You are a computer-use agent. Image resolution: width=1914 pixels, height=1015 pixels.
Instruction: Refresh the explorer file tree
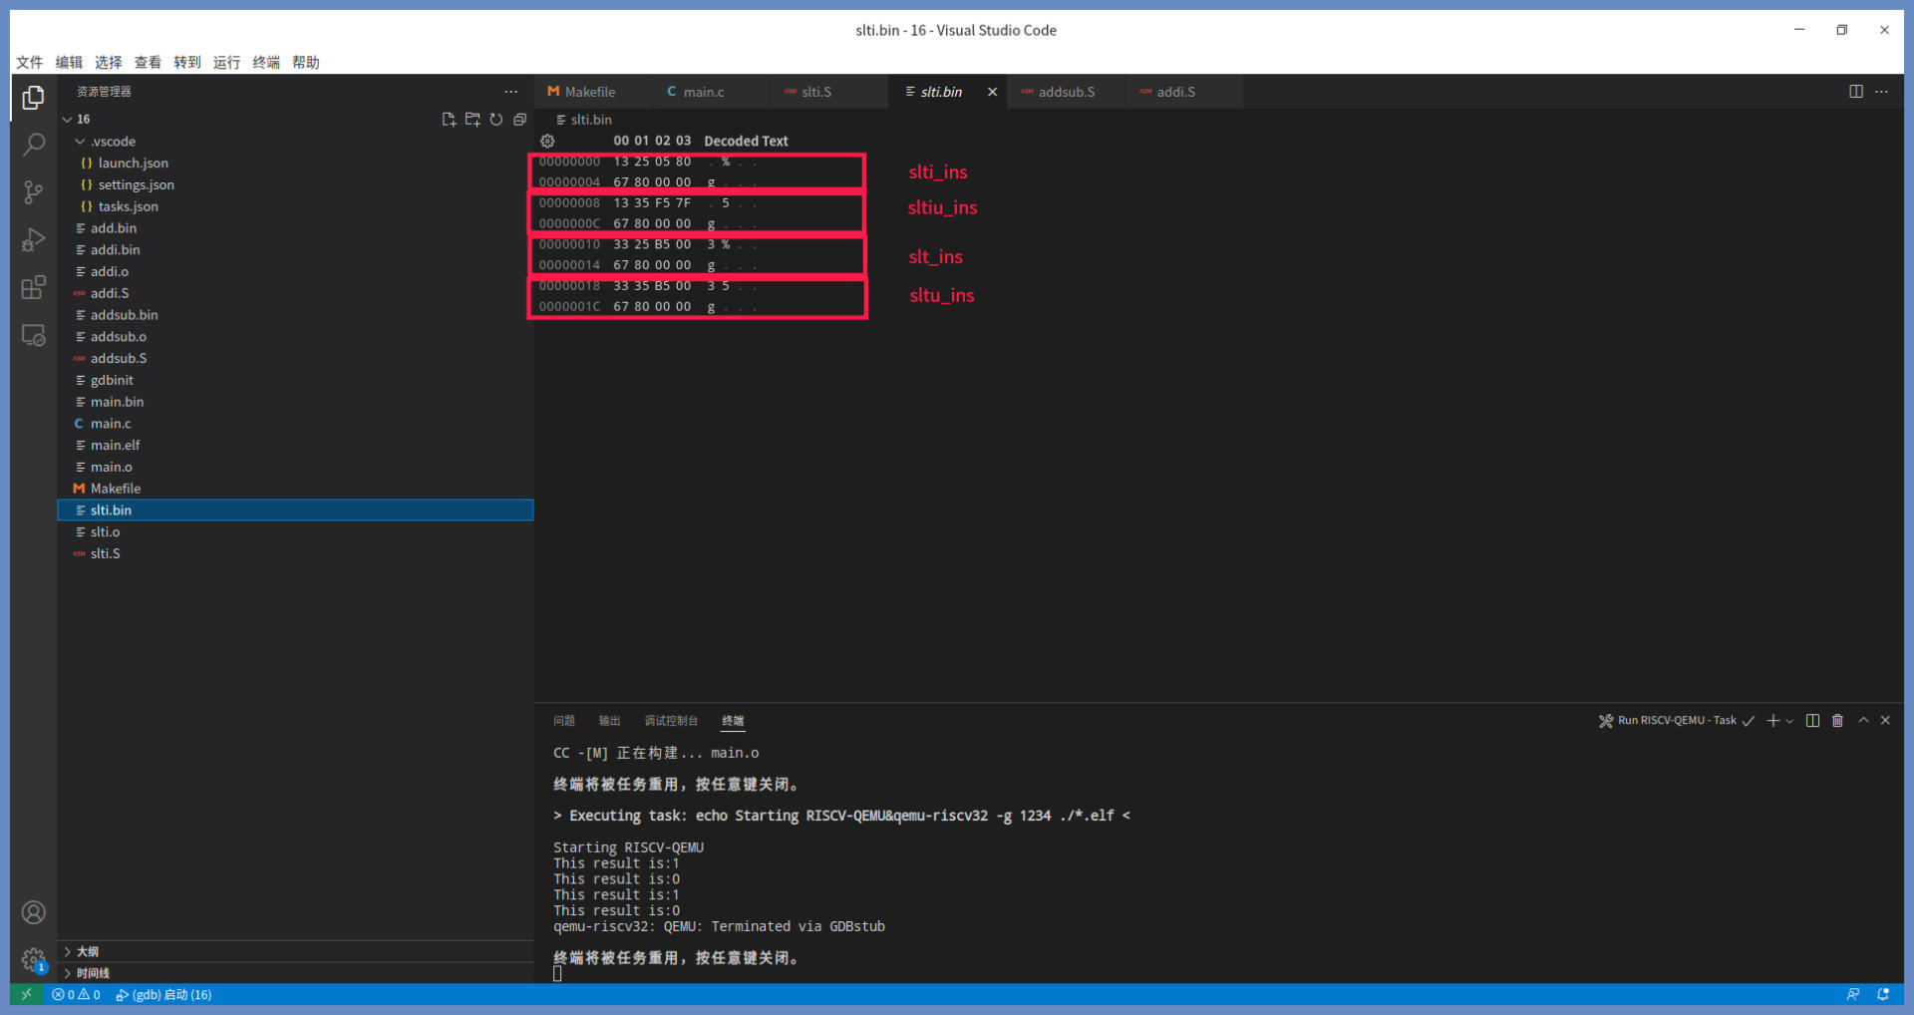tap(496, 120)
